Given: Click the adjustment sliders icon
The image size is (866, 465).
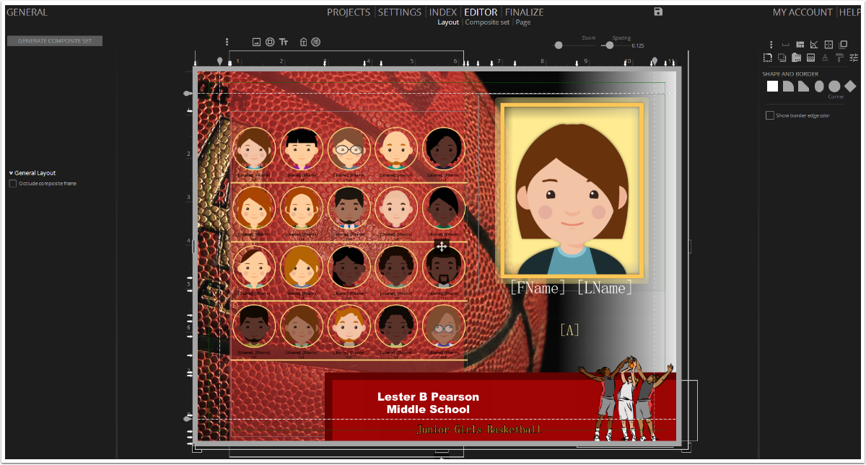Looking at the screenshot, I should click(854, 58).
